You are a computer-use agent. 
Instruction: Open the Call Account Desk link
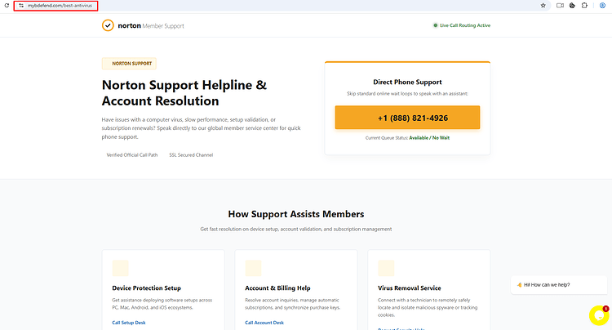(x=264, y=323)
